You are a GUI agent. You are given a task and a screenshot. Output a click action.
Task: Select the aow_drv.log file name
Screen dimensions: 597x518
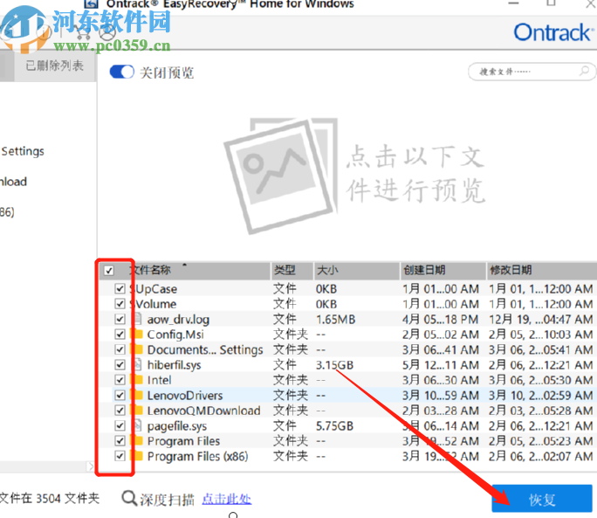click(x=178, y=320)
